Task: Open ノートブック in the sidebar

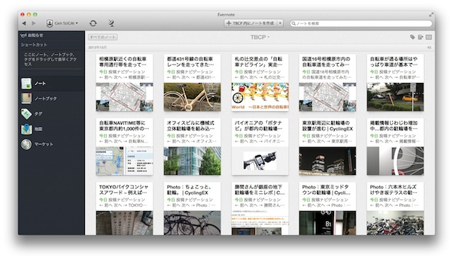Action: [52, 98]
